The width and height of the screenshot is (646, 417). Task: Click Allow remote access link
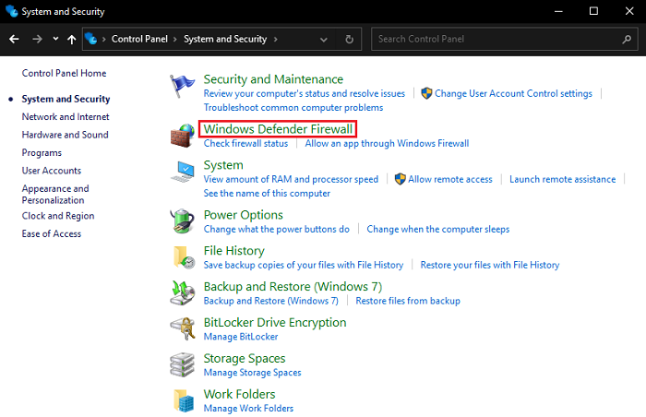pyautogui.click(x=450, y=179)
